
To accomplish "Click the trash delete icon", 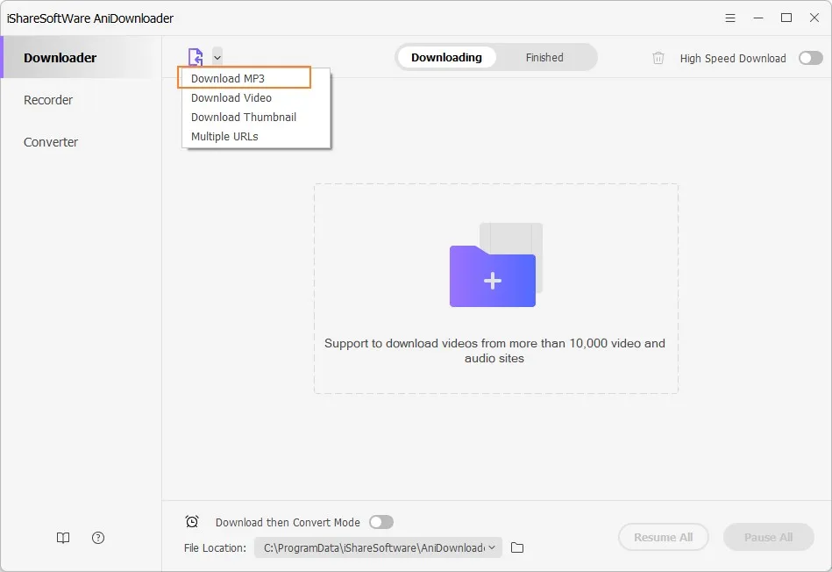I will (x=658, y=58).
